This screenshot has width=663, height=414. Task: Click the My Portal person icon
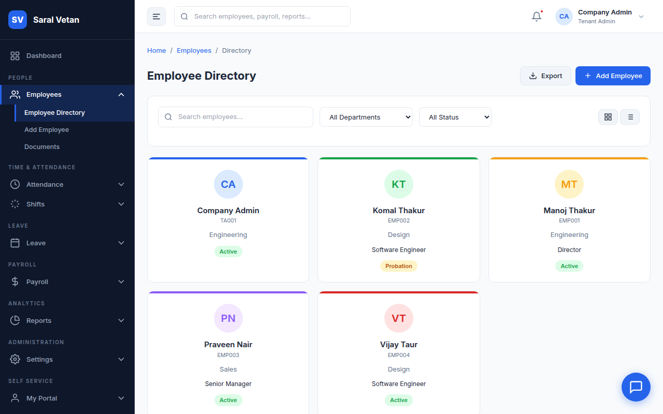pos(15,398)
